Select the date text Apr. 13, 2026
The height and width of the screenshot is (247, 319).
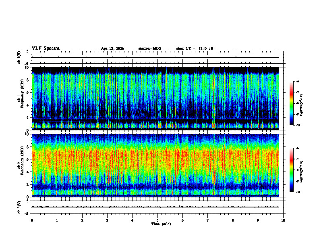point(112,48)
